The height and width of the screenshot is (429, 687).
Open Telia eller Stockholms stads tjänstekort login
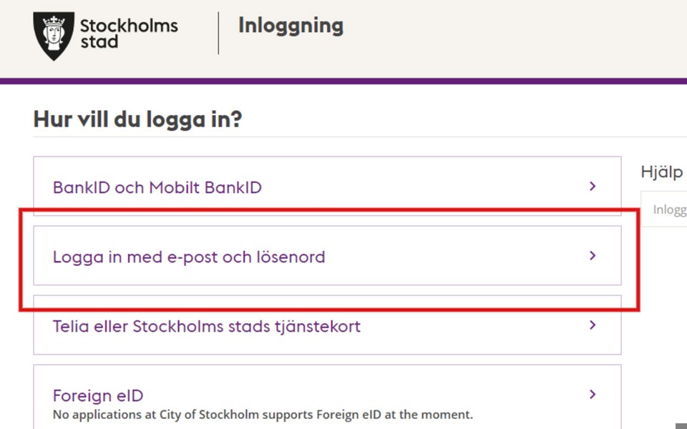pyautogui.click(x=207, y=327)
